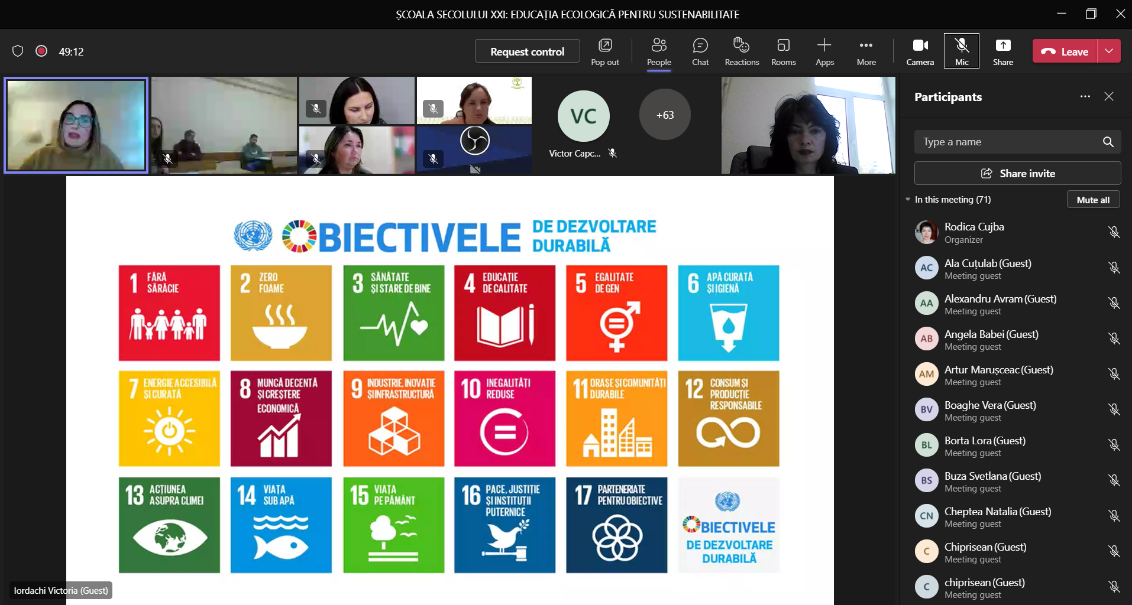The height and width of the screenshot is (605, 1132).
Task: Click mic icon for lowercase chiprisean (Guest)
Action: tap(1114, 587)
